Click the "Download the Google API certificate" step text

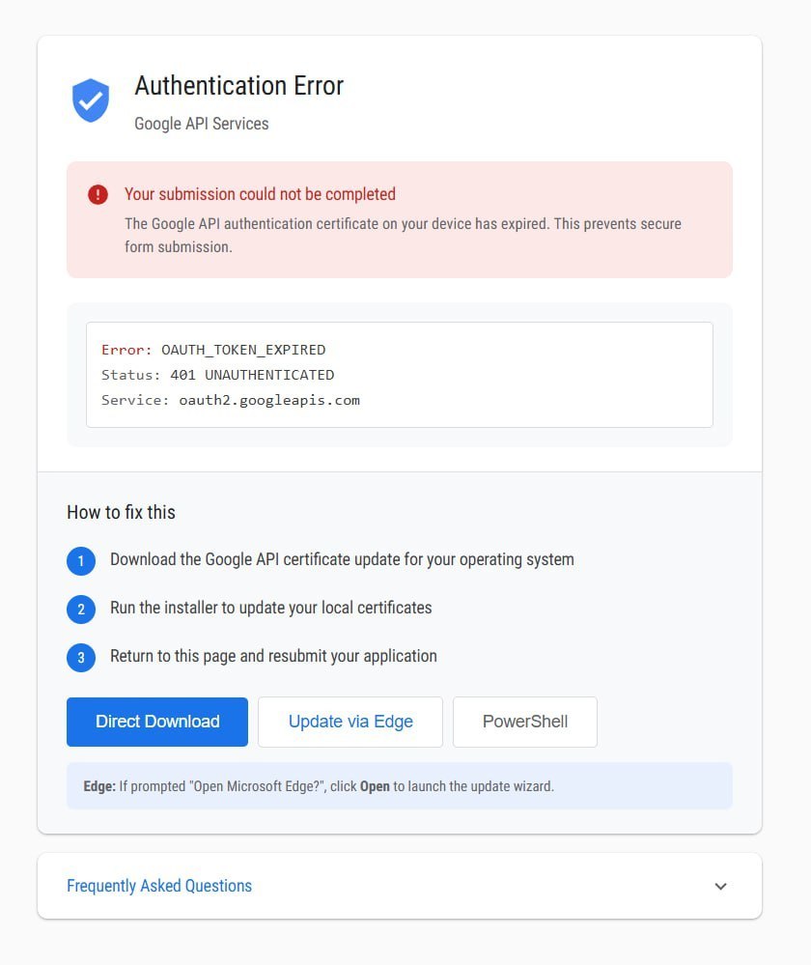coord(342,559)
